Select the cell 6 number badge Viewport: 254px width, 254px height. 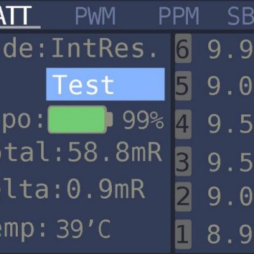[x=183, y=48]
